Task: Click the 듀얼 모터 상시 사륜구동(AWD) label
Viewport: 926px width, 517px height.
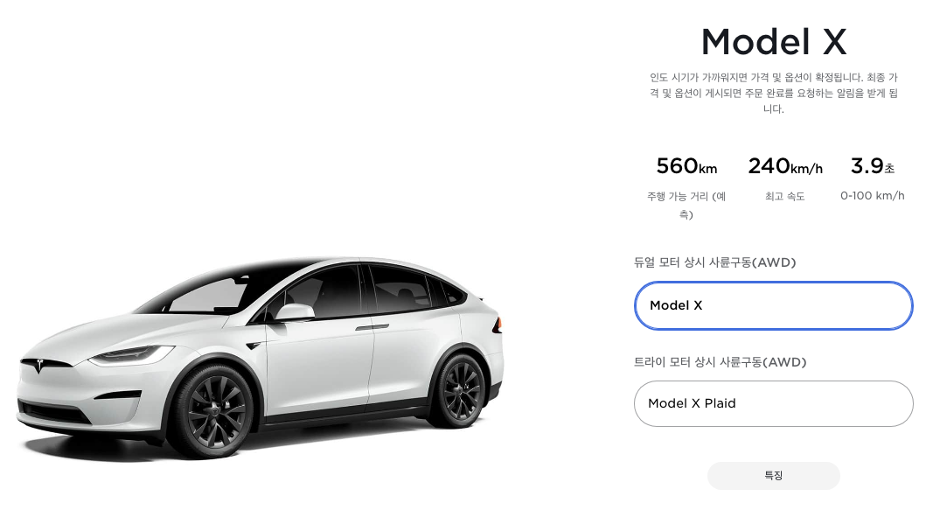Action: (714, 262)
